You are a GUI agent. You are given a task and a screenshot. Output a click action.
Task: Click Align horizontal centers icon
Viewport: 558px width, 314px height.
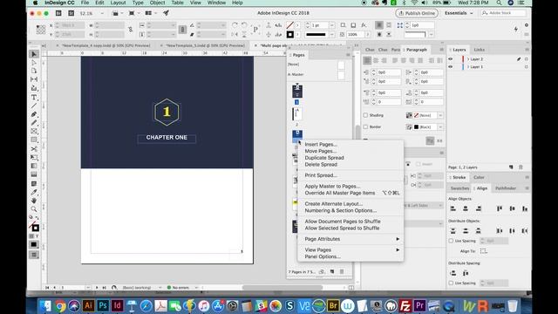[x=466, y=208]
